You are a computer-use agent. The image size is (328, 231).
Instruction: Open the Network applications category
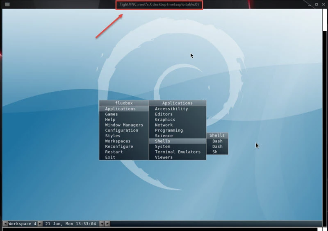[x=178, y=125]
